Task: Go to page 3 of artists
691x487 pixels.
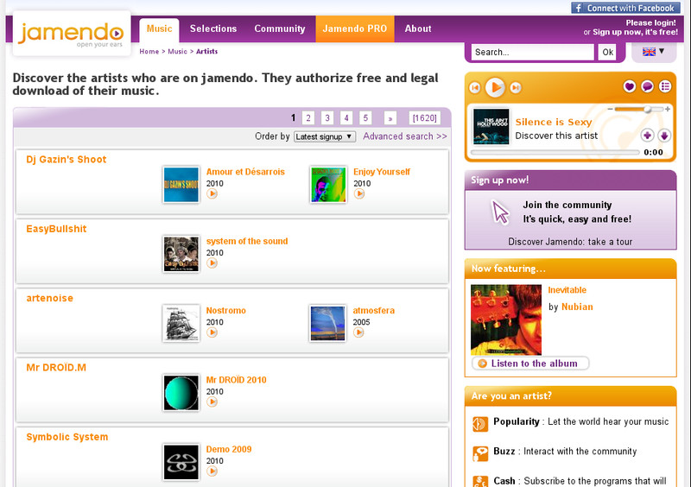Action: (x=327, y=117)
